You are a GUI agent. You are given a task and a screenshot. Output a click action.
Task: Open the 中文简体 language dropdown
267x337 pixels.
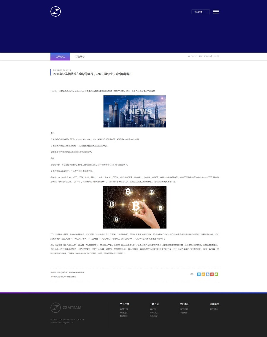(201, 12)
